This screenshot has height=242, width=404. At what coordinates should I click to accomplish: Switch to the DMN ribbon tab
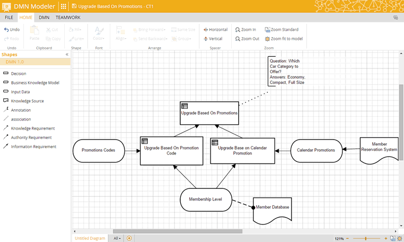[x=44, y=18]
